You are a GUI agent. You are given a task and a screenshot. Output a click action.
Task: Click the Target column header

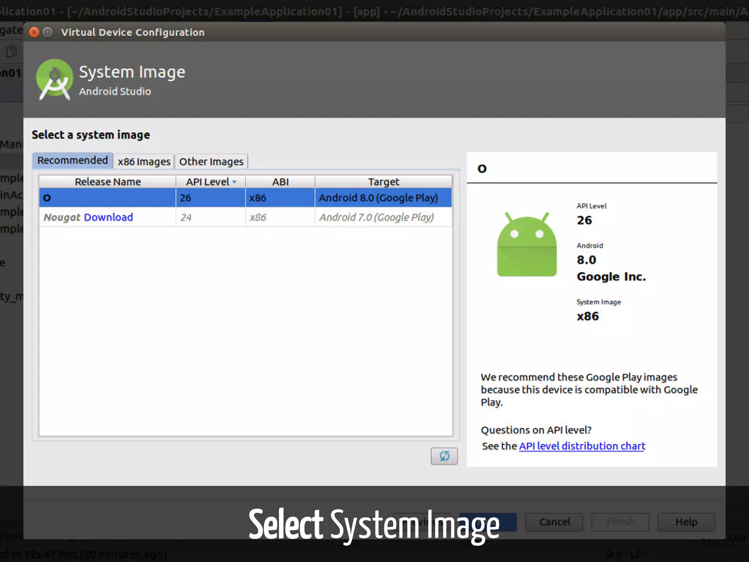pyautogui.click(x=383, y=182)
